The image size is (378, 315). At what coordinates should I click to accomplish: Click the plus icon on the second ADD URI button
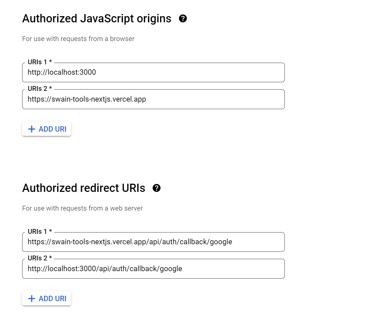(x=31, y=299)
